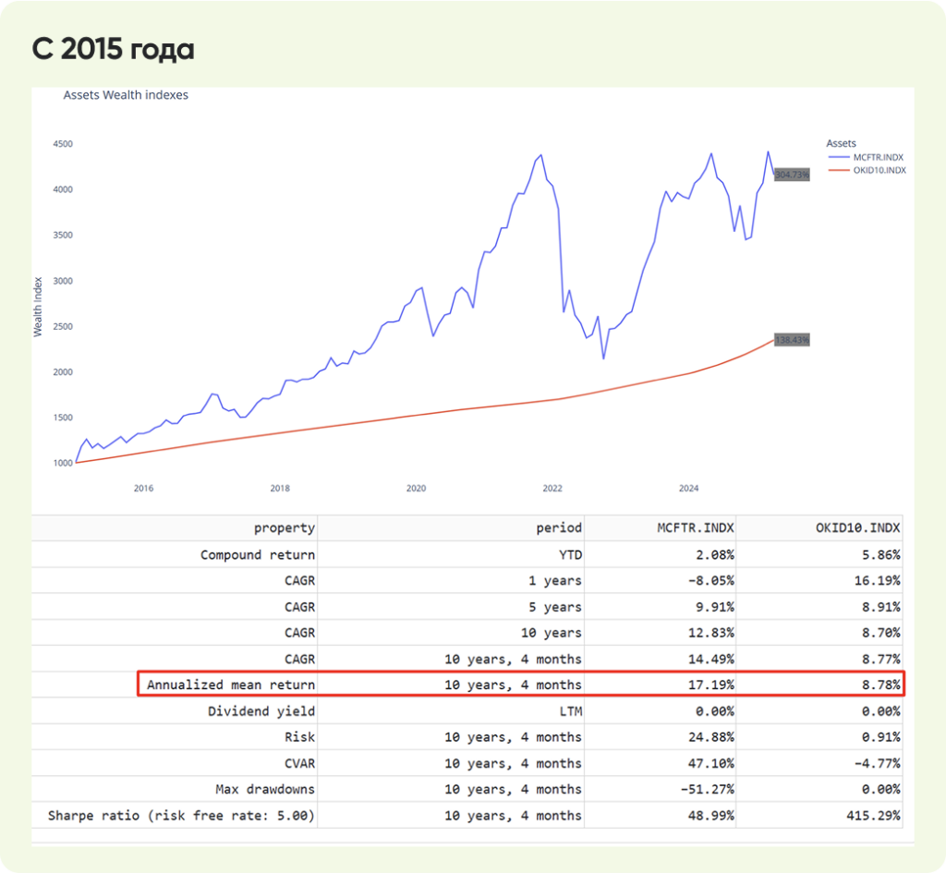Click the 5.86% value cell
Viewport: 946px width, 873px height.
880,554
